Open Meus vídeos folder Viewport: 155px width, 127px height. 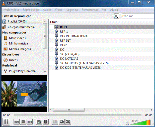tap(17, 38)
